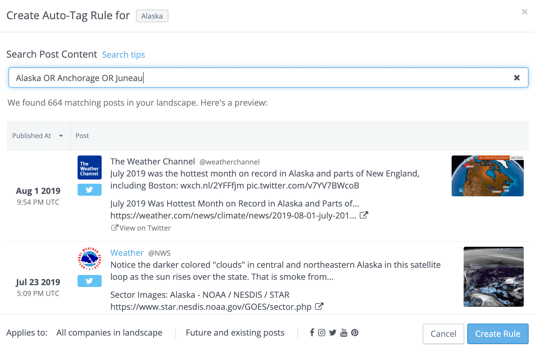Open the Search tips link
Image resolution: width=534 pixels, height=350 pixels.
[x=123, y=55]
